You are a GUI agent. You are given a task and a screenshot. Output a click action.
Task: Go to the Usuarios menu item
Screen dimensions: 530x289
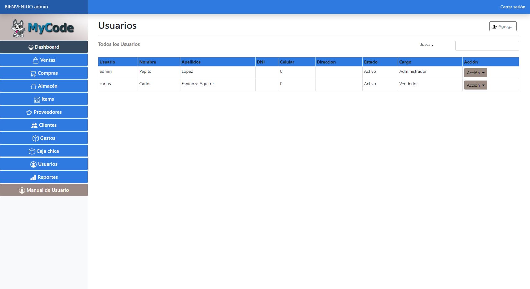(44, 164)
